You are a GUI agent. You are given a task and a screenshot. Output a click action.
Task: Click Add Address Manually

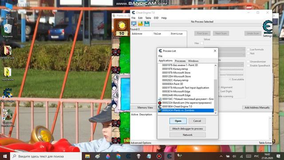[257, 108]
